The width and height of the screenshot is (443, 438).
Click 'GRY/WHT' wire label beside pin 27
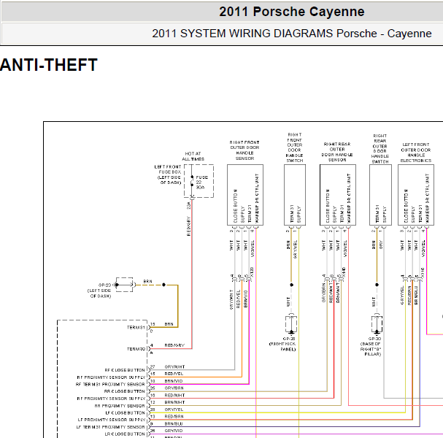[x=174, y=366]
